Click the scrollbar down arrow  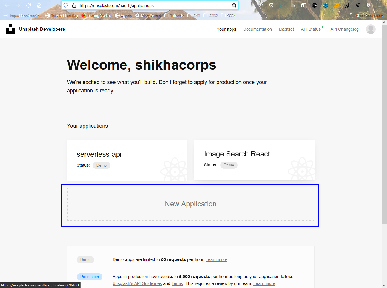(384, 285)
